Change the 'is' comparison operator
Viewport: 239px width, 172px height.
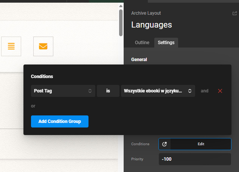(108, 91)
